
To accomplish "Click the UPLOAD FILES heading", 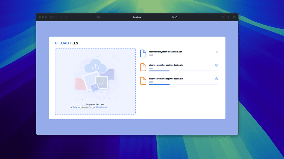I will [x=67, y=43].
